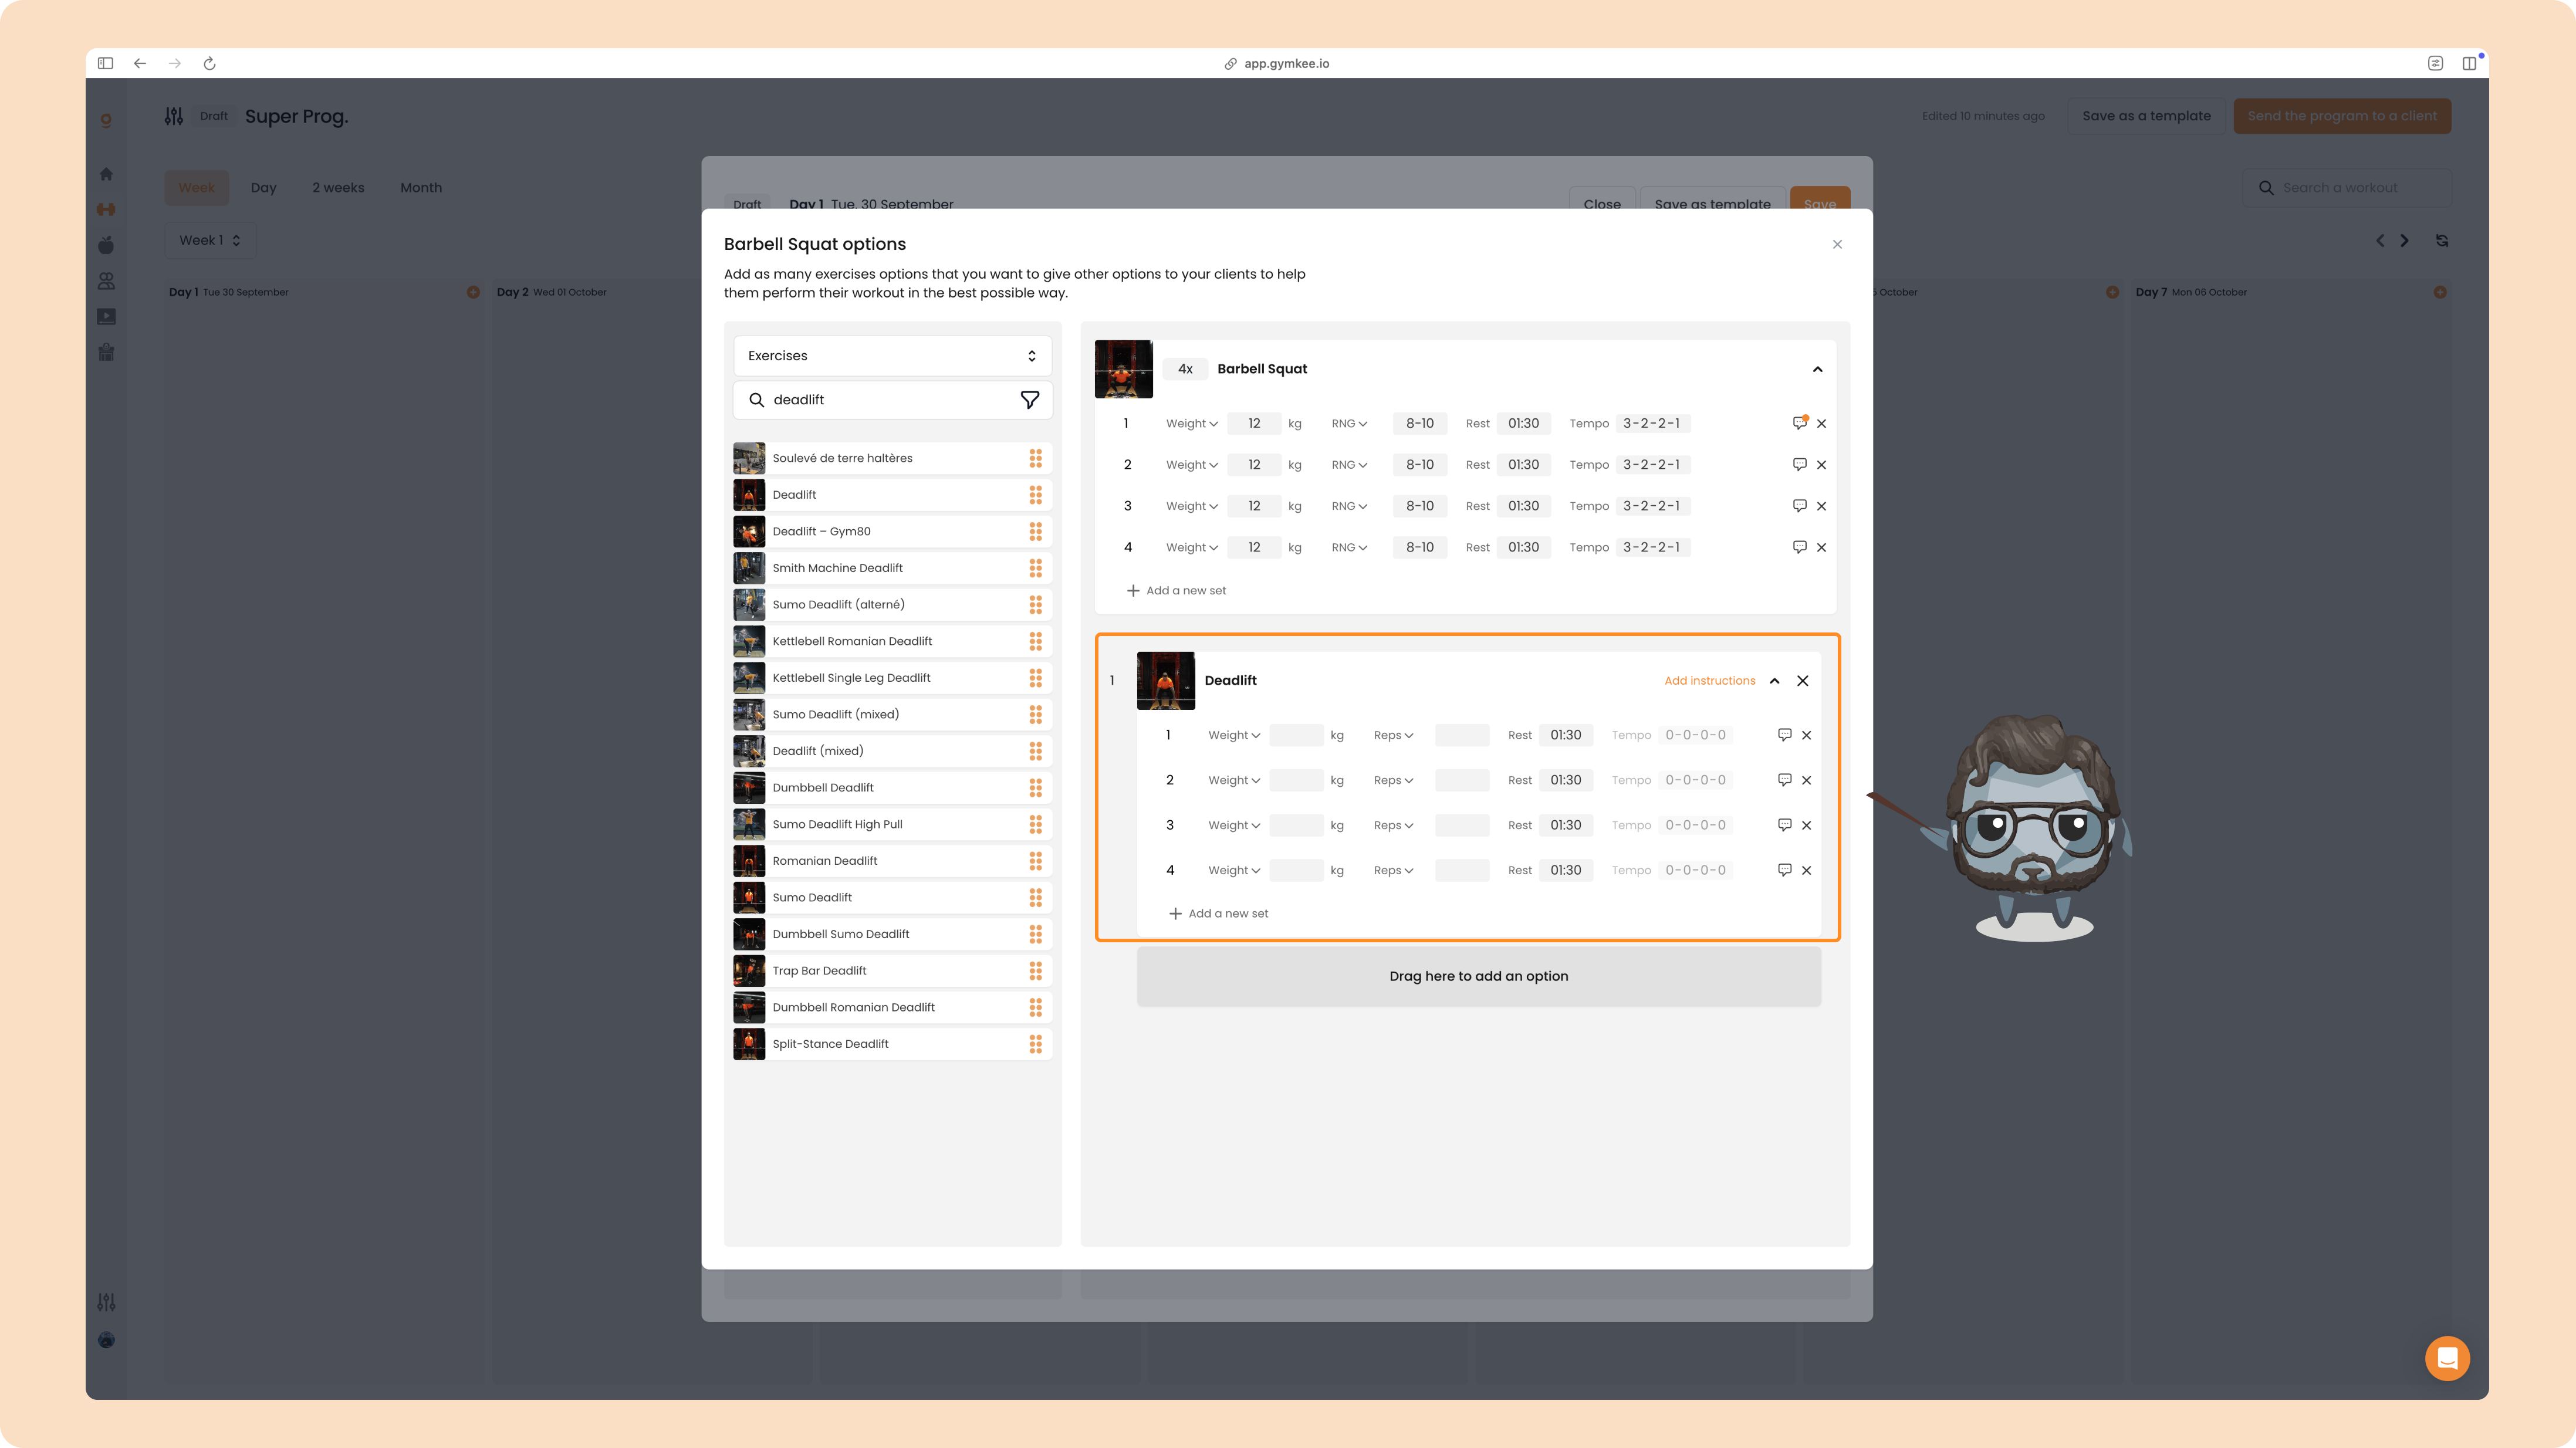Switch to the Day view tab

tap(263, 187)
